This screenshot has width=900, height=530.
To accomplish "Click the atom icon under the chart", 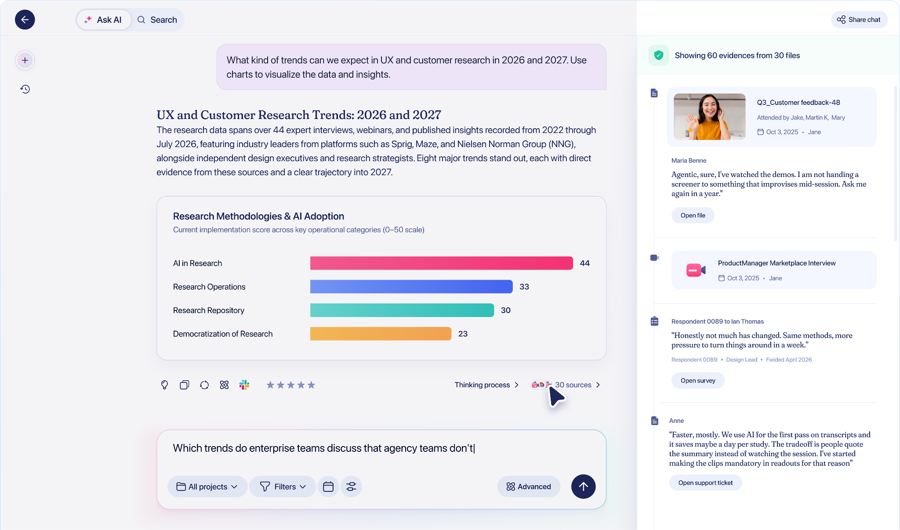I will click(224, 385).
